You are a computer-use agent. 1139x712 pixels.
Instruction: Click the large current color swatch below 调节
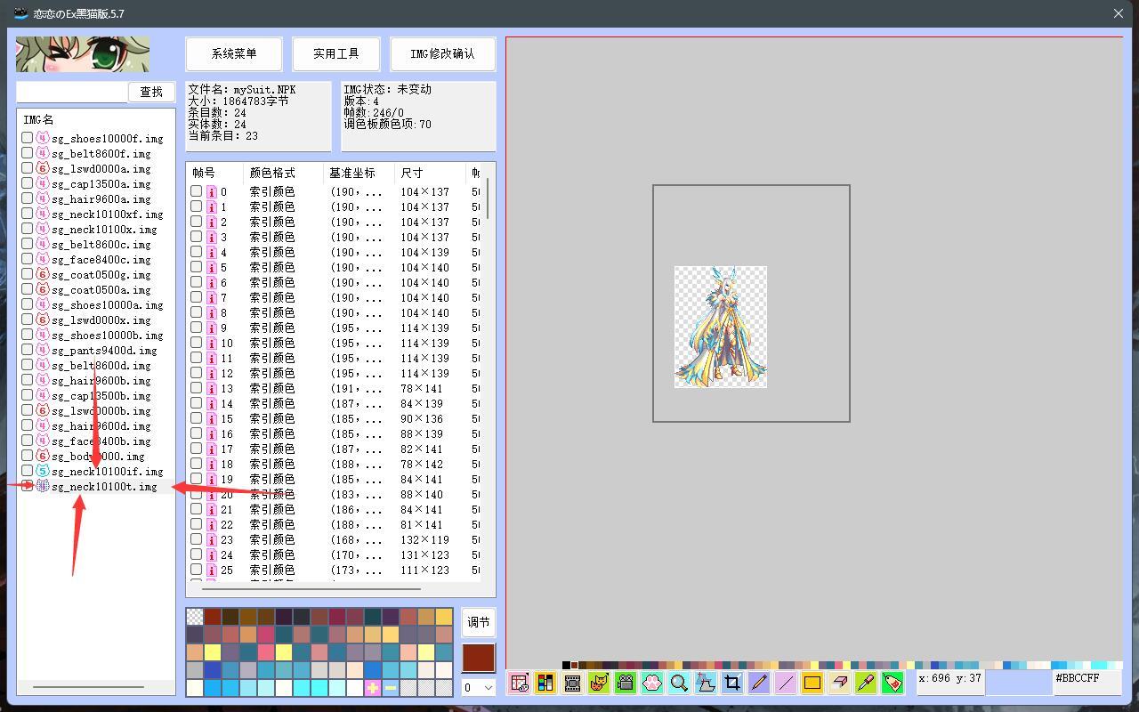pos(479,659)
